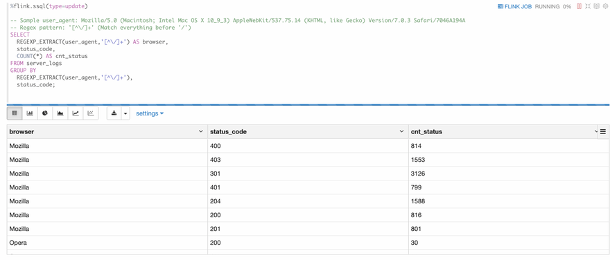Open the cnt_status column menu chevron
The image size is (610, 260).
point(596,131)
